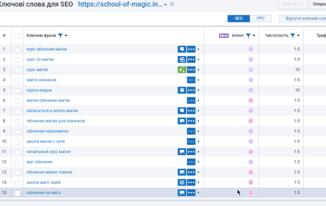Open keyword link 'обучение некромагии'
This screenshot has height=206, width=326.
click(x=48, y=131)
